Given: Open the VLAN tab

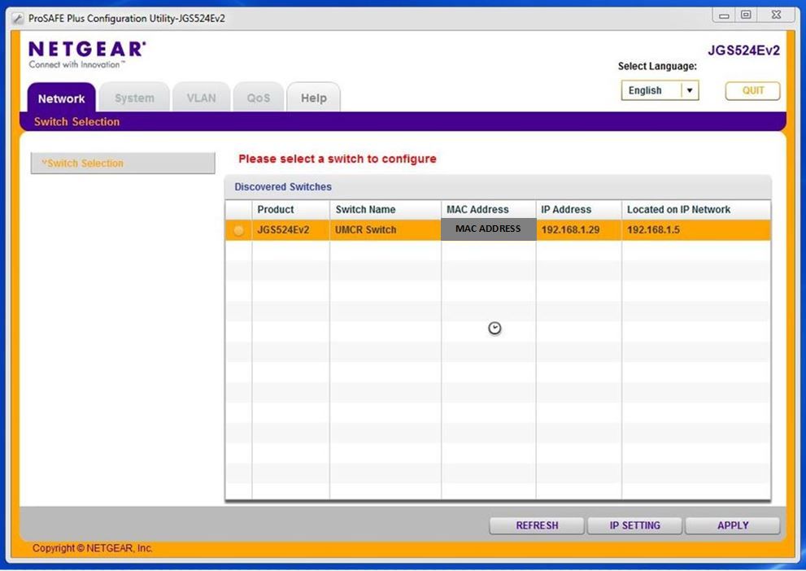Looking at the screenshot, I should coord(201,98).
